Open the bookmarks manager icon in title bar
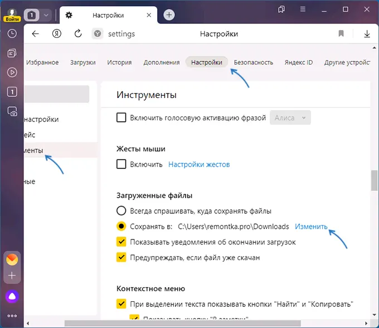Image resolution: width=379 pixels, height=328 pixels. point(281,9)
